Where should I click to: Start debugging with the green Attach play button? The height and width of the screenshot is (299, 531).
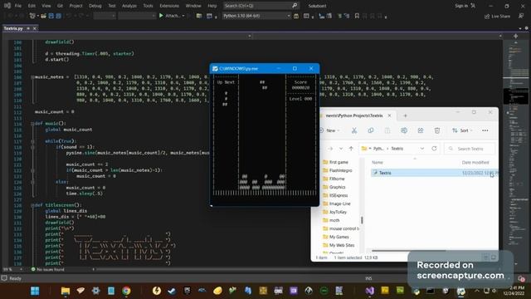pyautogui.click(x=161, y=16)
